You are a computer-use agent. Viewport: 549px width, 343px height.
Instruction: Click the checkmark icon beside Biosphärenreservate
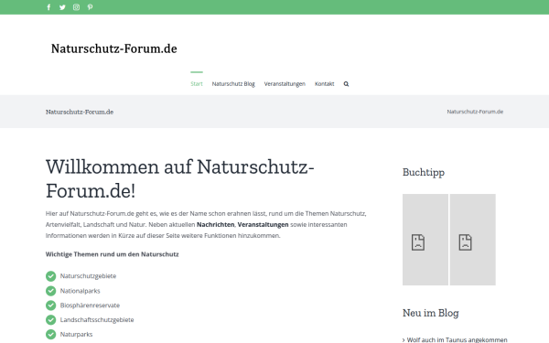coord(50,305)
